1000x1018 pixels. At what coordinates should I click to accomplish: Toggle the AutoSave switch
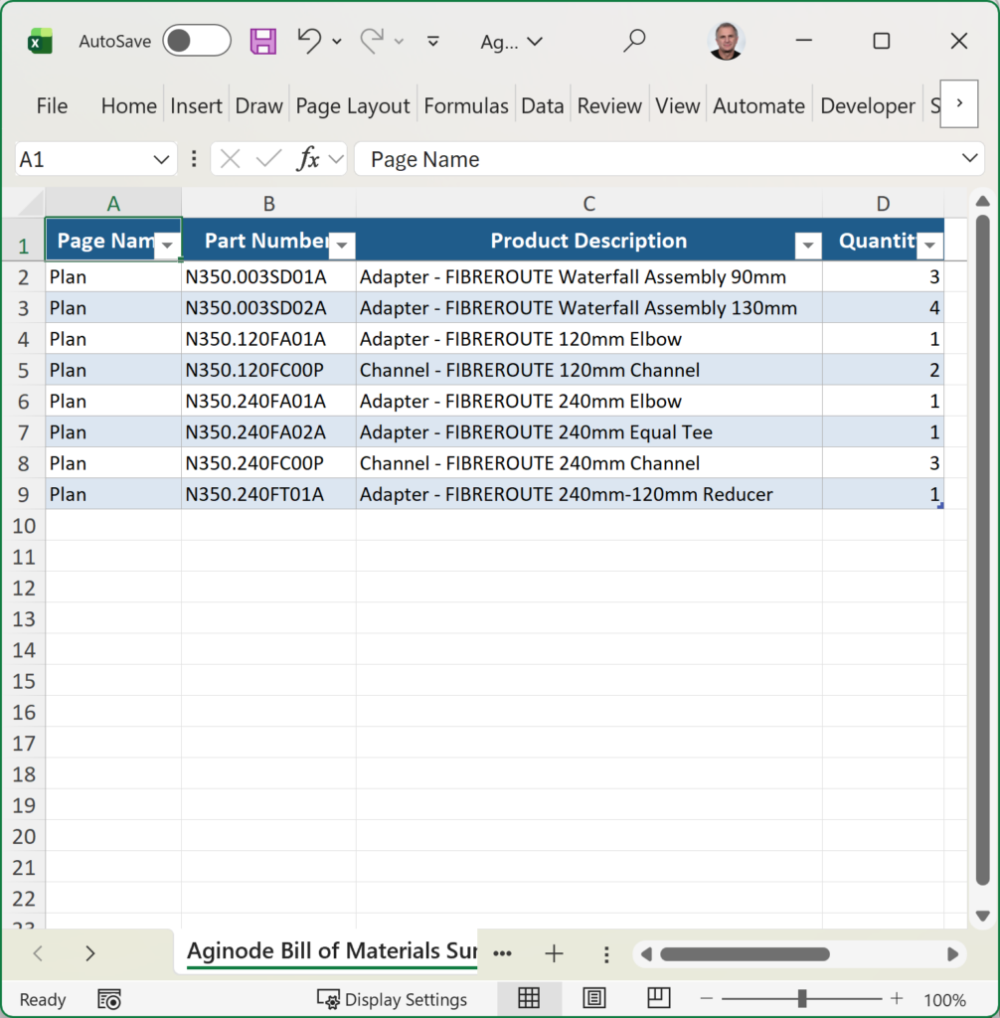pyautogui.click(x=196, y=41)
